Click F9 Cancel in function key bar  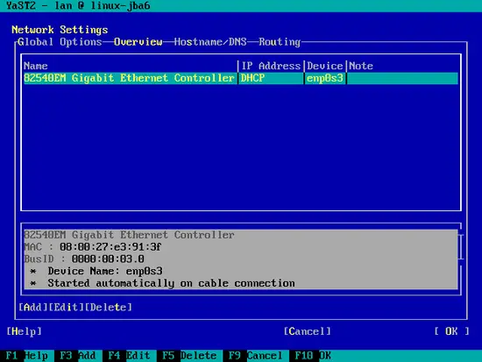255,356
